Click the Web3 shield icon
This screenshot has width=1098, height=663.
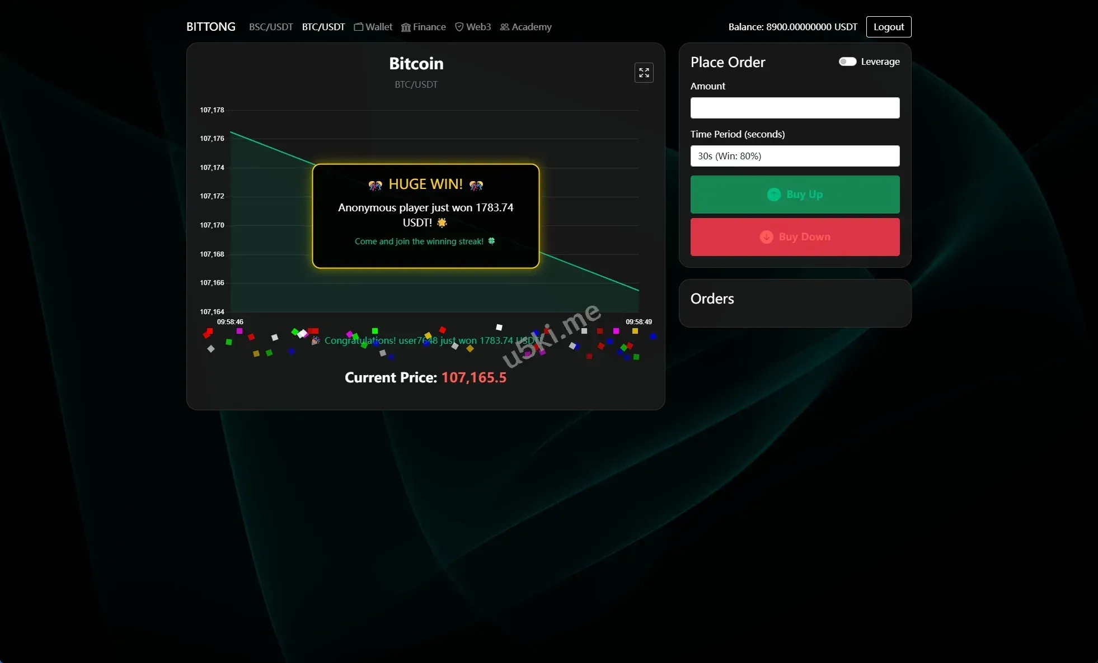(x=459, y=27)
